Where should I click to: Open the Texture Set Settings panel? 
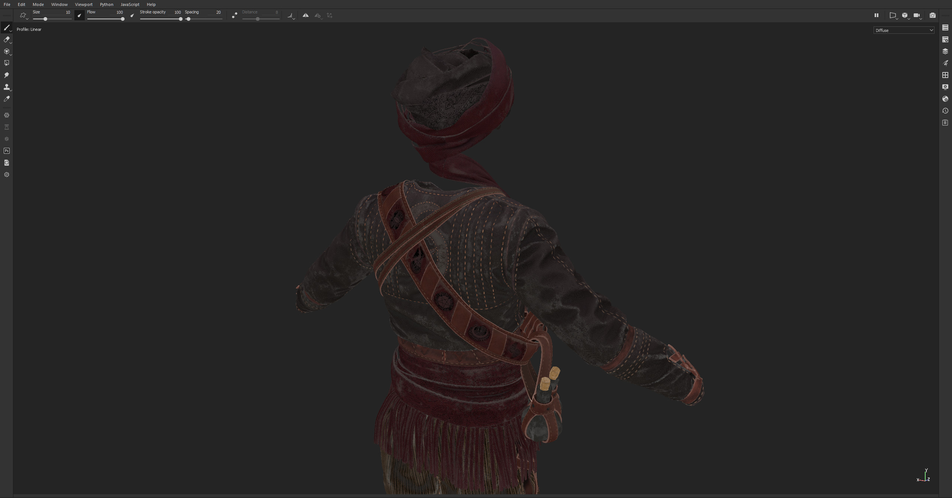click(x=945, y=40)
